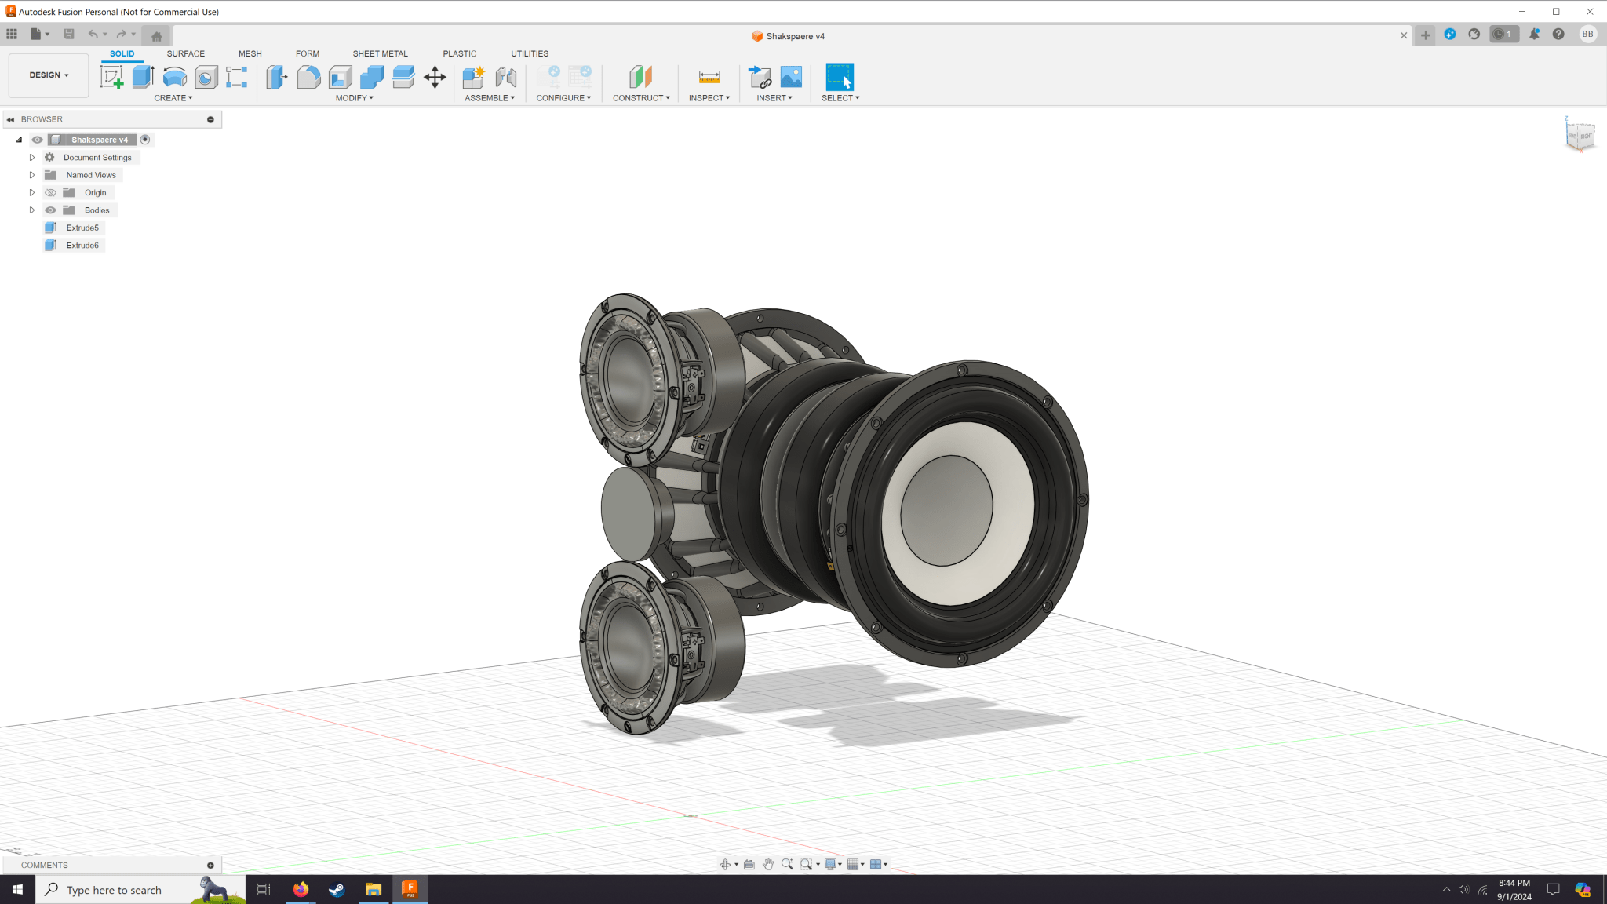Close the Shakspaere v4 document tab
1607x904 pixels.
(x=1404, y=35)
